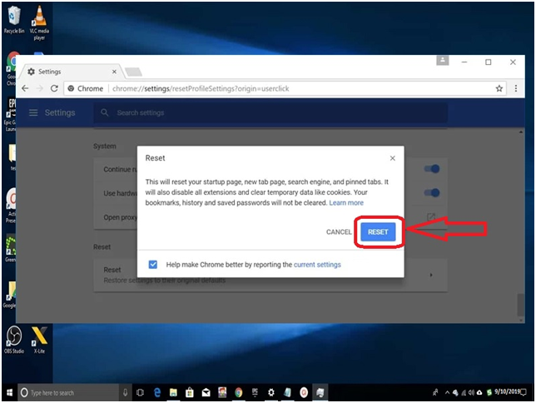Click Open proxy settings external link icon
The width and height of the screenshot is (536, 403).
pyautogui.click(x=431, y=216)
